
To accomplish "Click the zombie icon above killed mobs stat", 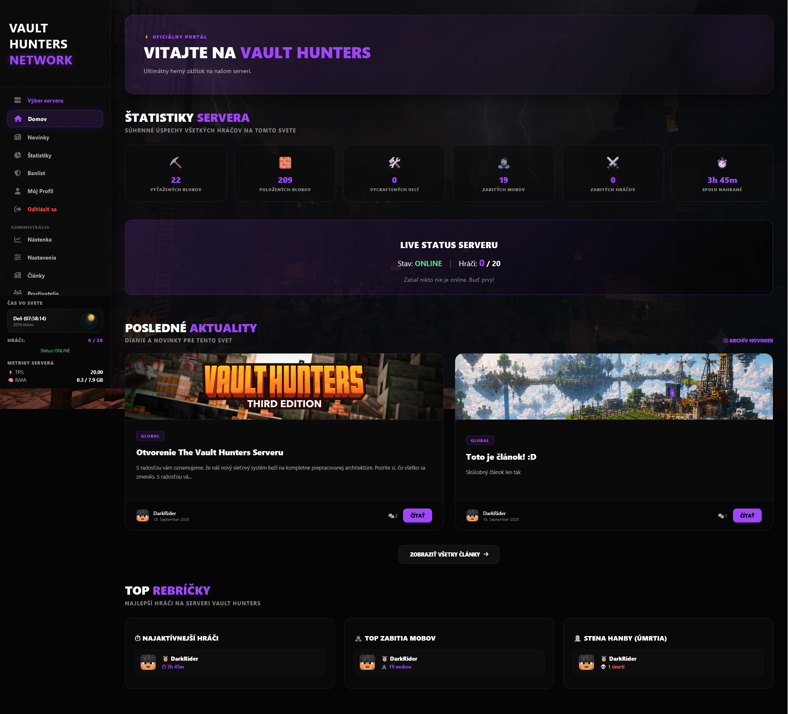I will [x=504, y=163].
